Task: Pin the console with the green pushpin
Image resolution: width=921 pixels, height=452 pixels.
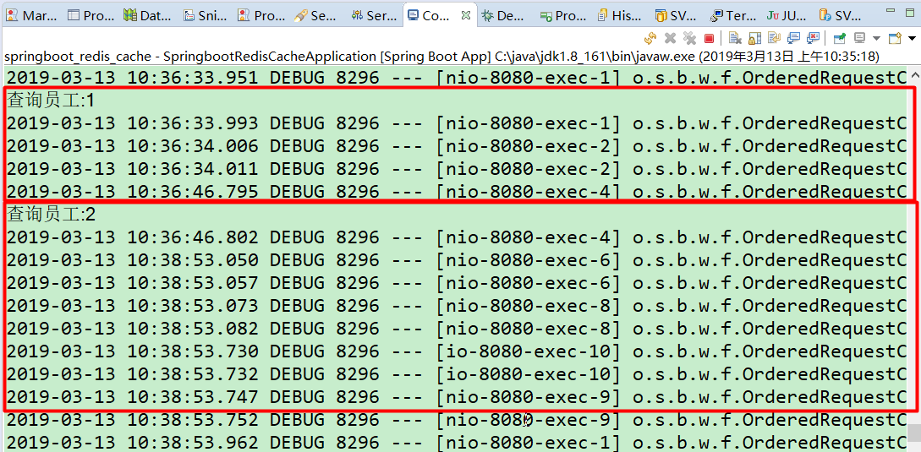Action: 839,38
